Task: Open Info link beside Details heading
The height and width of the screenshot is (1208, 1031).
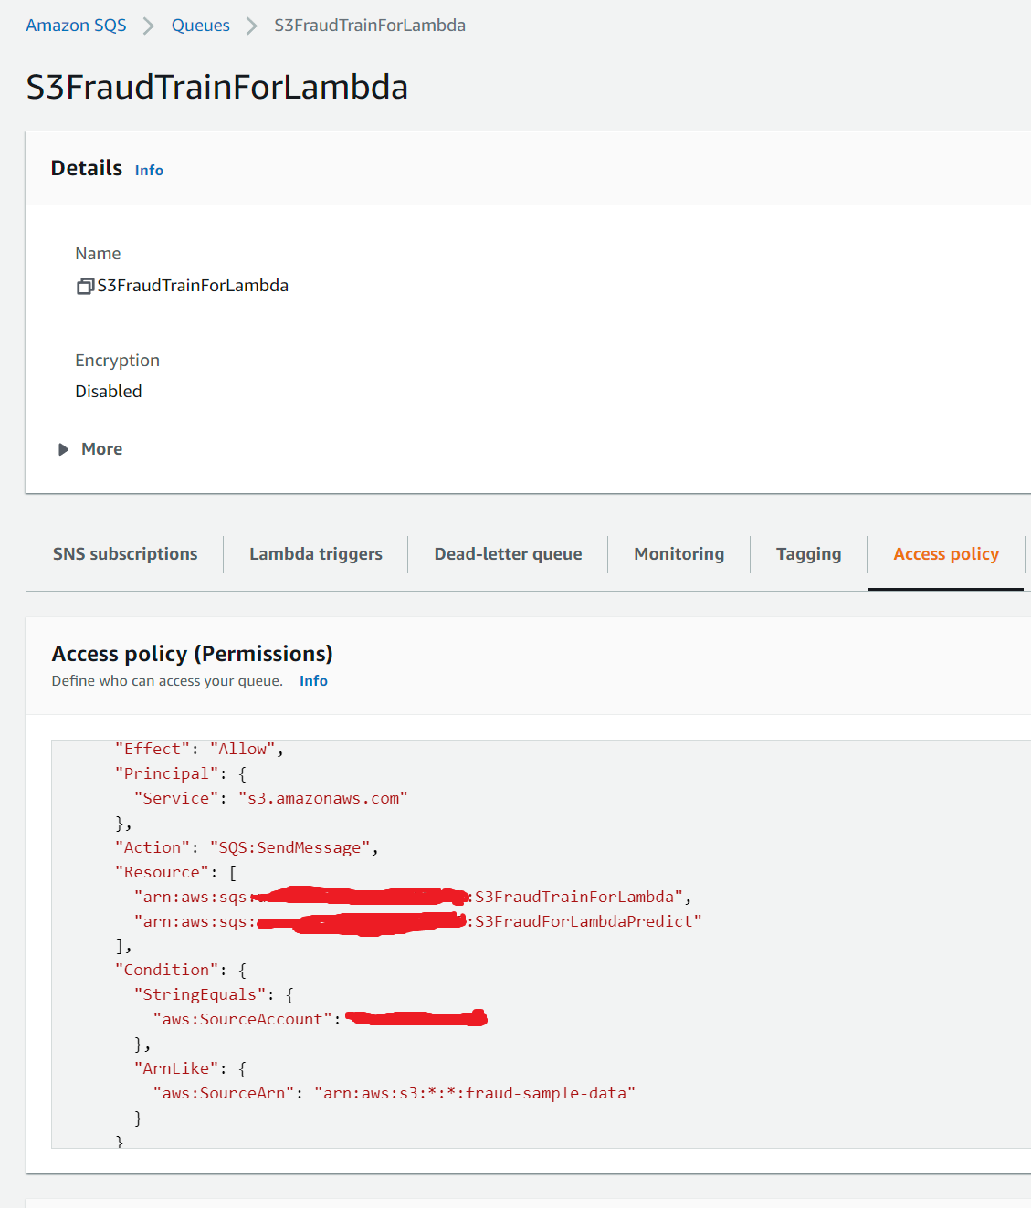Action: [149, 171]
